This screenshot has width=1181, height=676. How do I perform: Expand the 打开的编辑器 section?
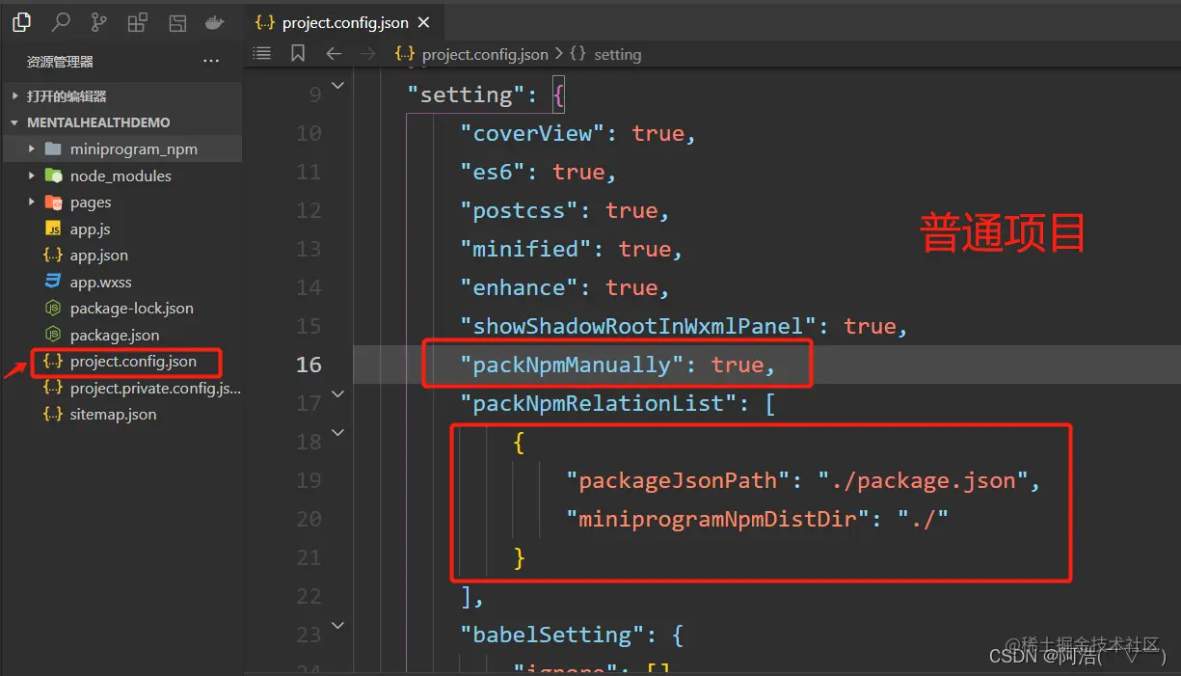click(121, 96)
